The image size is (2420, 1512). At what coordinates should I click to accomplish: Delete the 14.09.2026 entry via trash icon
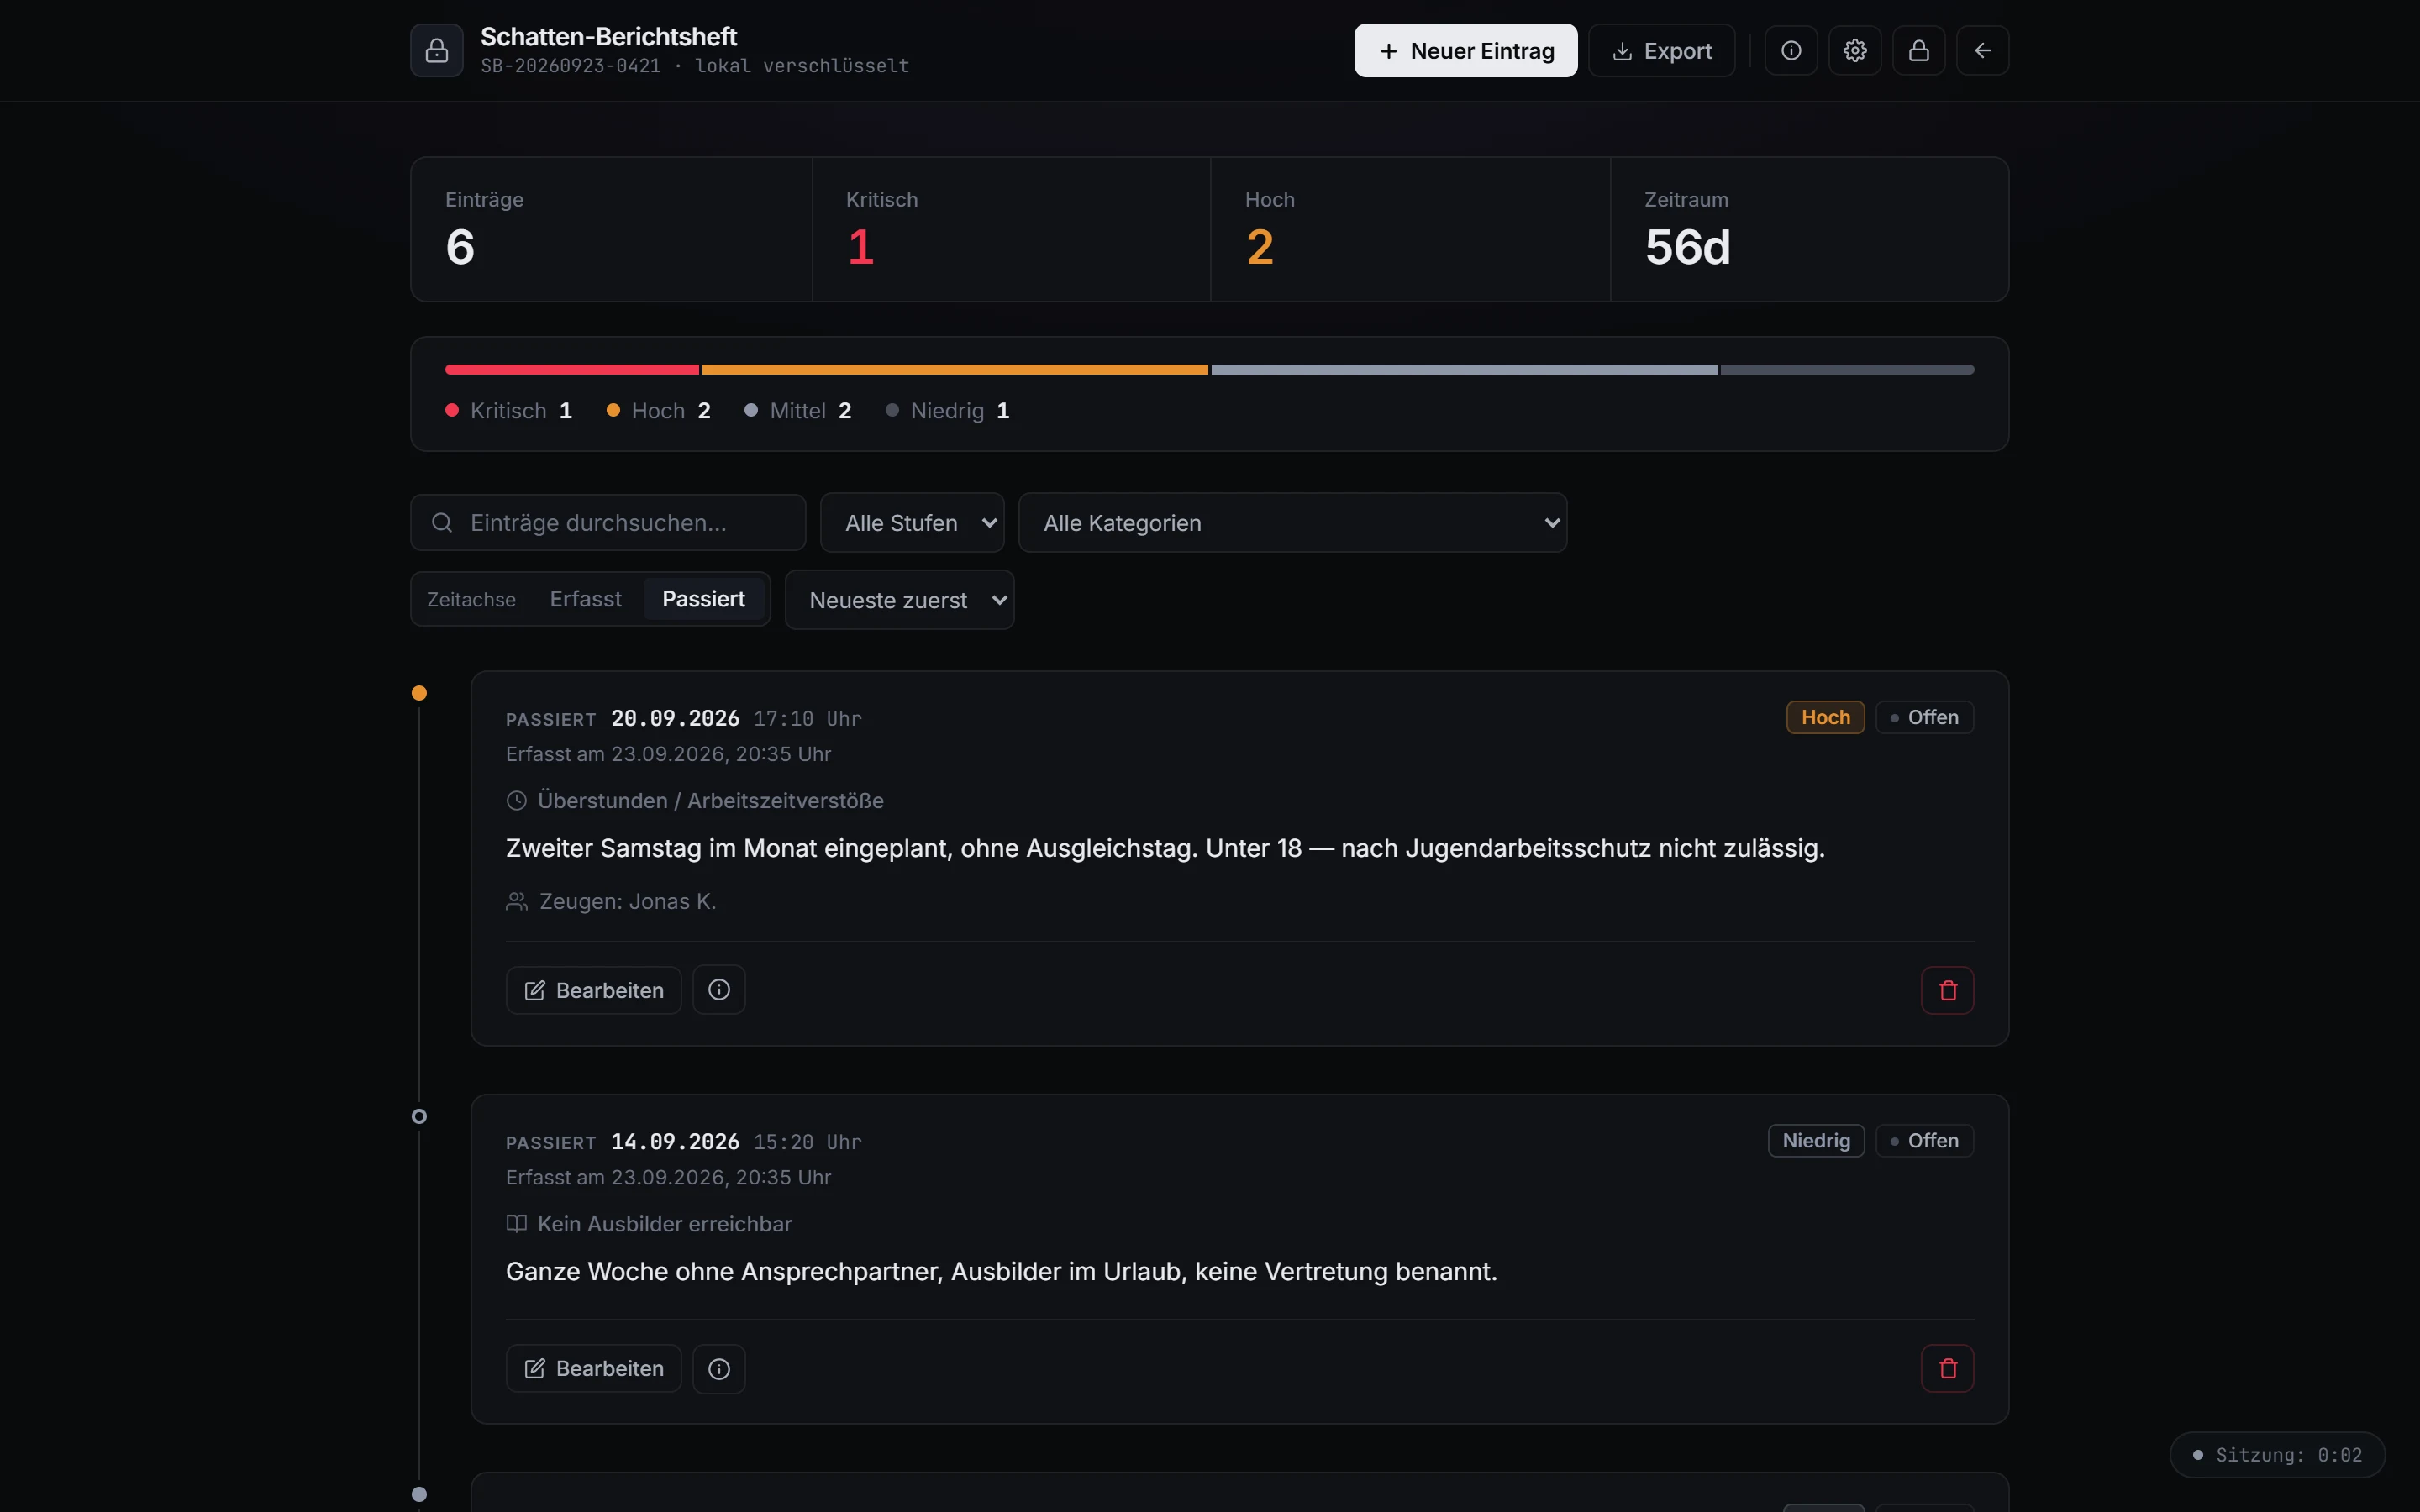pos(1947,1368)
